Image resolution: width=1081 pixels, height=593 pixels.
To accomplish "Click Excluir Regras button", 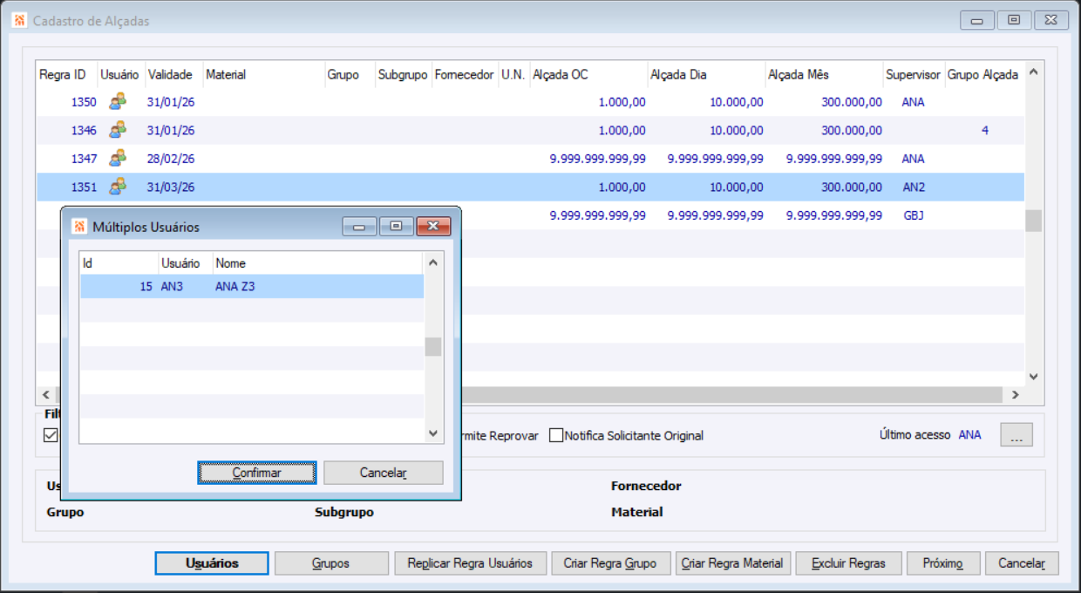I will click(x=848, y=563).
